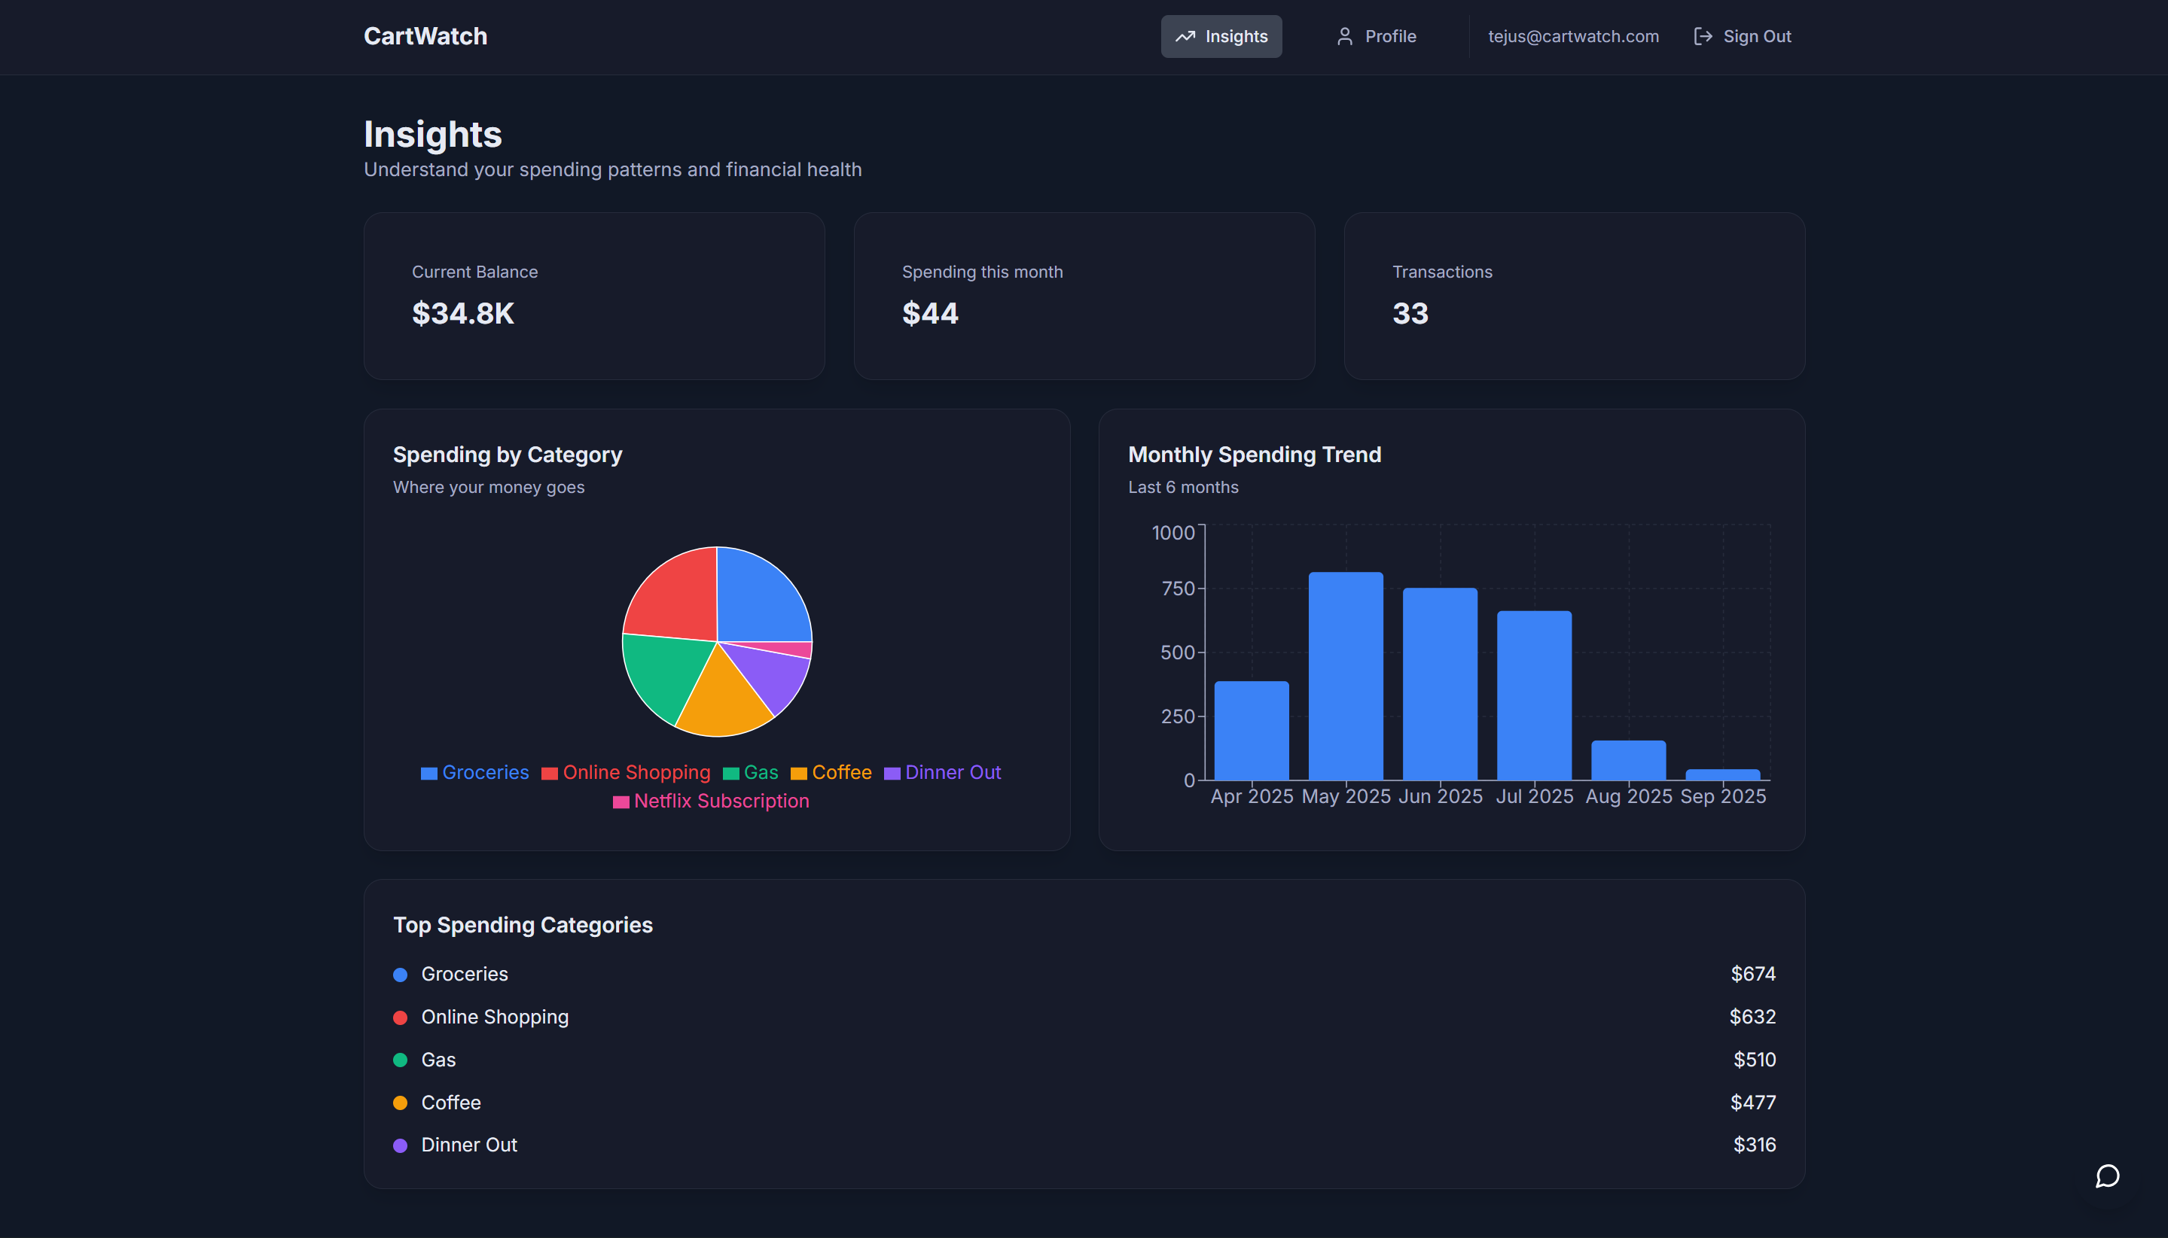Click the Netflix Subscription pink legend square
The height and width of the screenshot is (1238, 2168).
coord(621,803)
